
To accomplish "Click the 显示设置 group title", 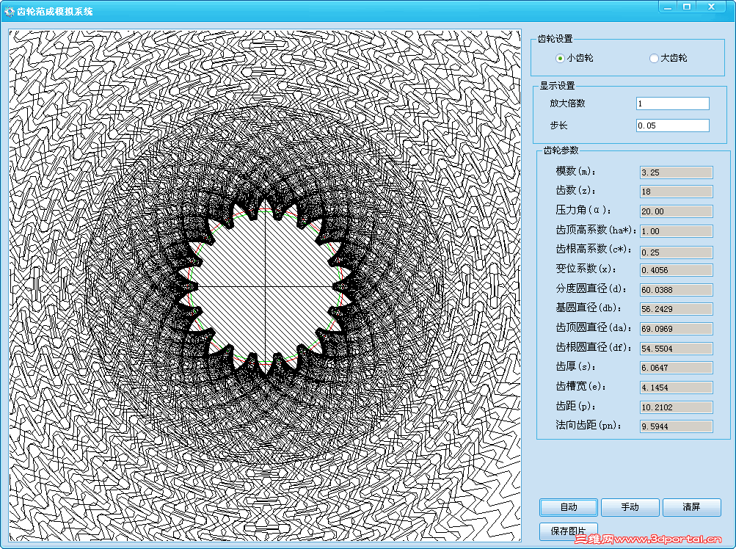I will (x=557, y=85).
